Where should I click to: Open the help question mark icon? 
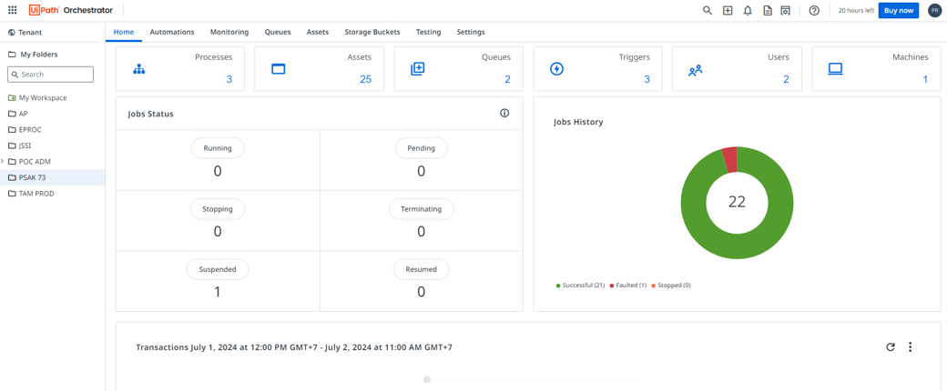click(x=814, y=10)
